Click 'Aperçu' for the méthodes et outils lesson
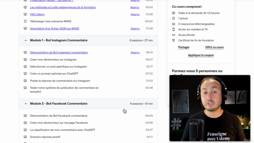This screenshot has width=254, height=143. [135, 7]
